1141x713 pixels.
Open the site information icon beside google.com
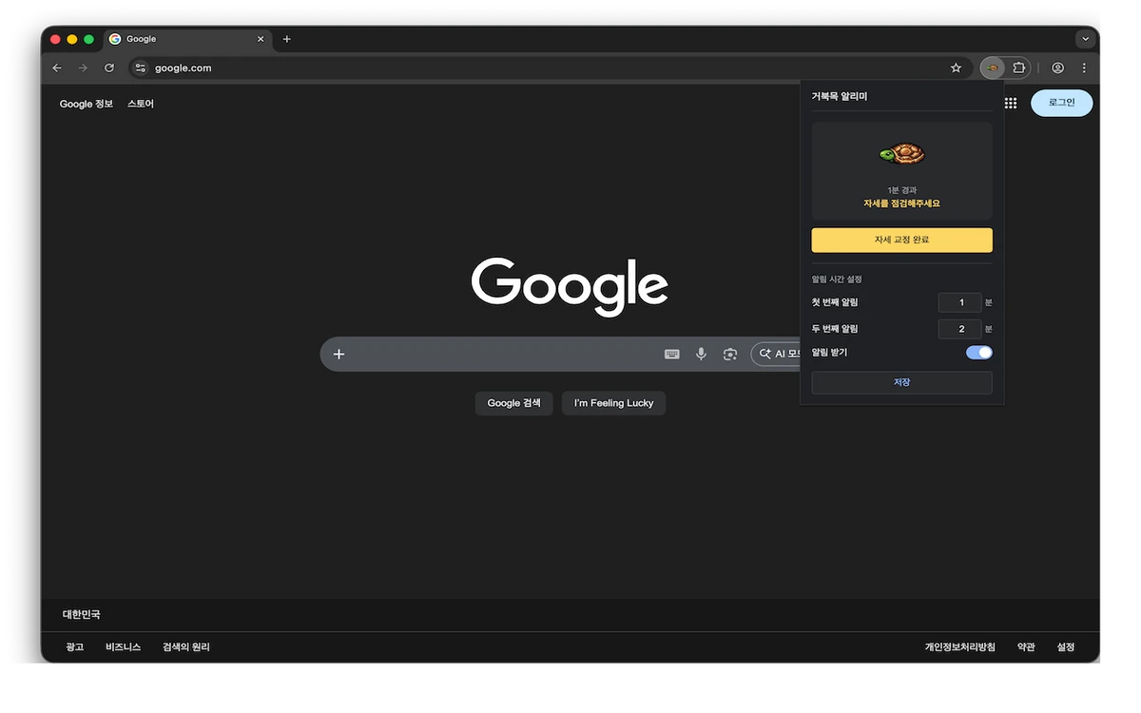(141, 68)
